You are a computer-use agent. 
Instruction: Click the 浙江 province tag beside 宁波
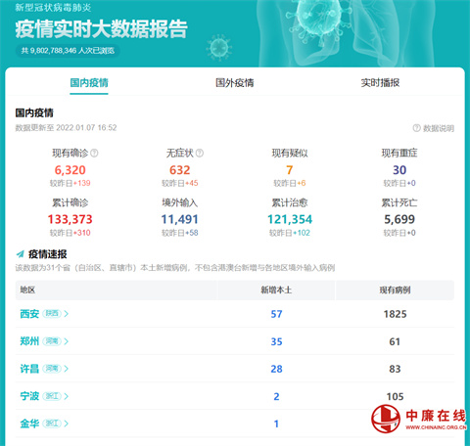(x=52, y=396)
